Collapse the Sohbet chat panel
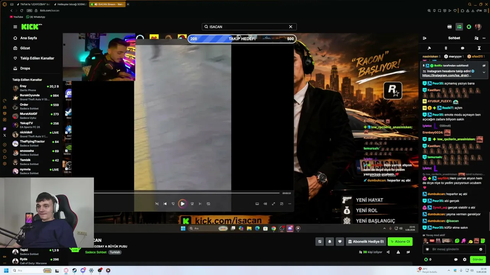 pyautogui.click(x=425, y=38)
